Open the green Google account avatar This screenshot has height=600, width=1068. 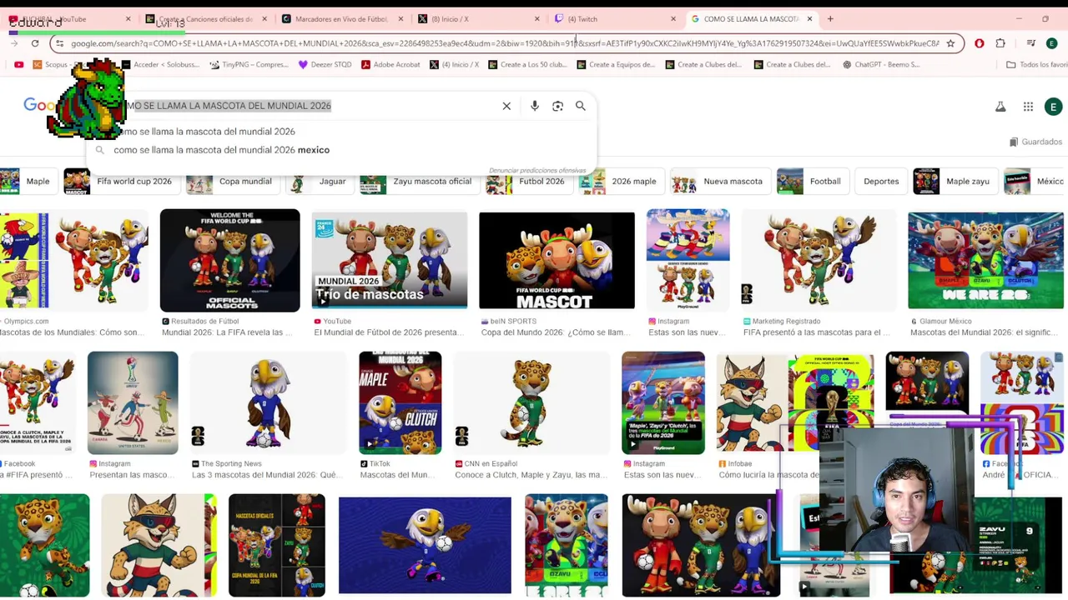point(1054,107)
